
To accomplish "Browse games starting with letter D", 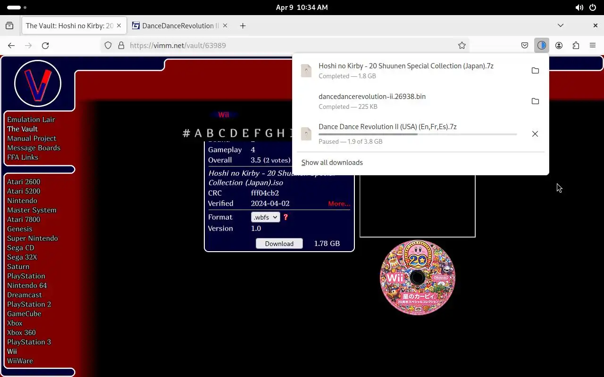I will (234, 133).
